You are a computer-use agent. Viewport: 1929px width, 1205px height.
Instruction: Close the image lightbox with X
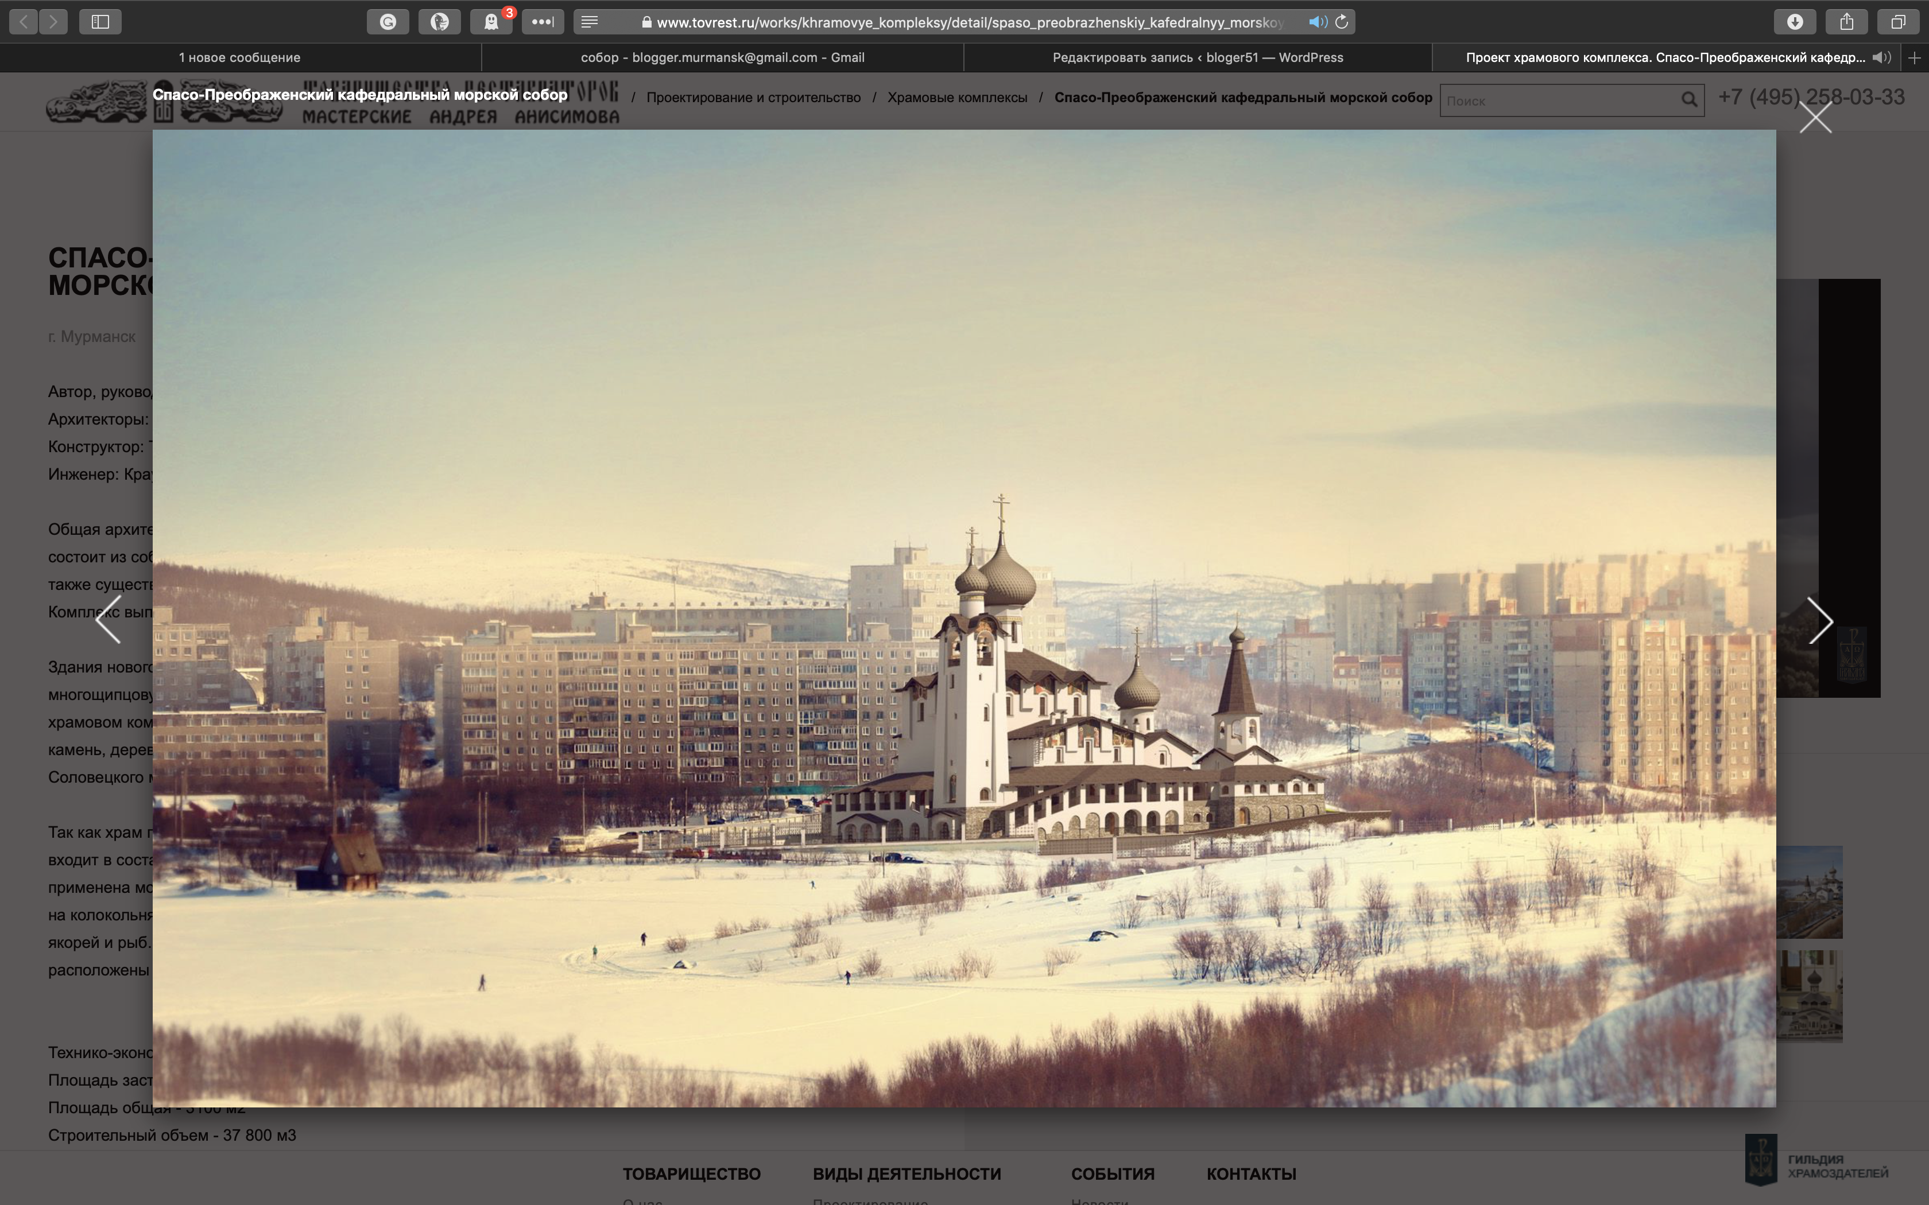[1816, 118]
